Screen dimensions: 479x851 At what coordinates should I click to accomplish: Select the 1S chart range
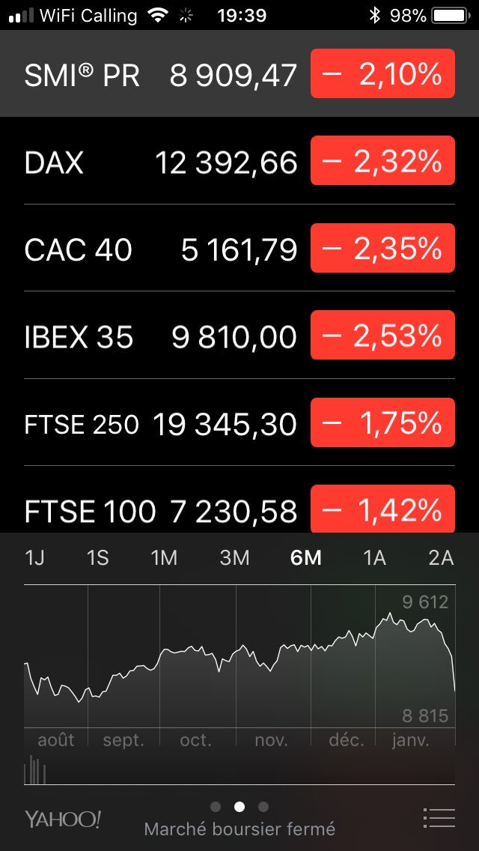pos(97,558)
